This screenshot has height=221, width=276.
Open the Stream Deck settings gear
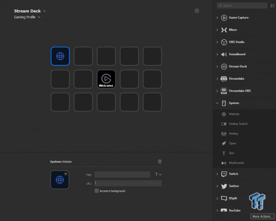pos(197,11)
